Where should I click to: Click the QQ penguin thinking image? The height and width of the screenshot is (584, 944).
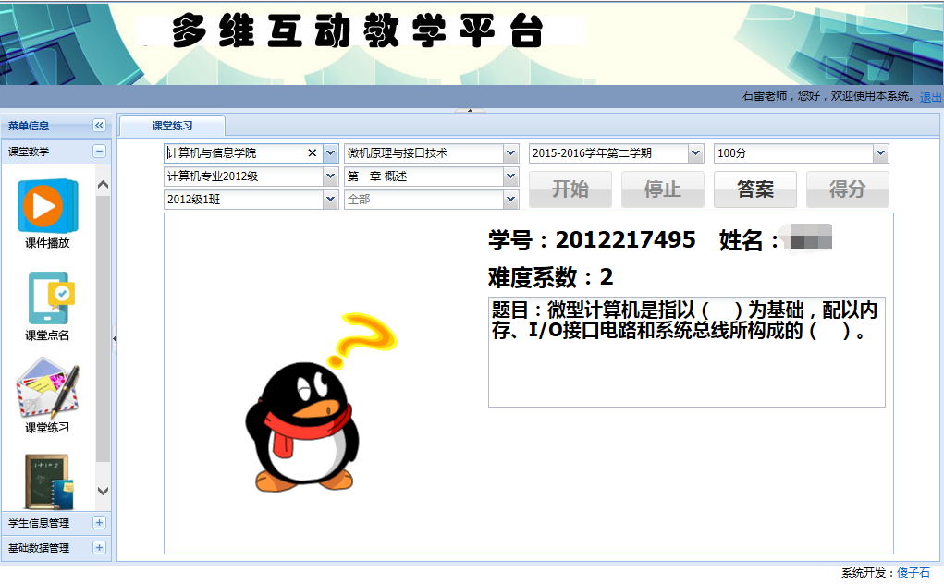320,402
